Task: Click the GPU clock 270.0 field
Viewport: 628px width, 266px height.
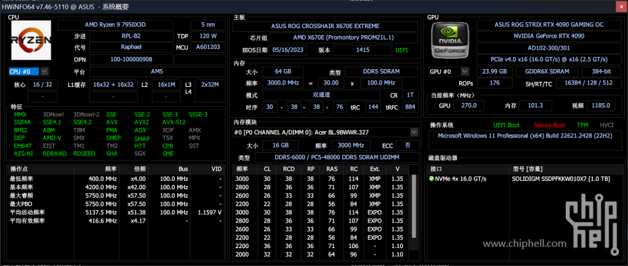Action: (469, 106)
